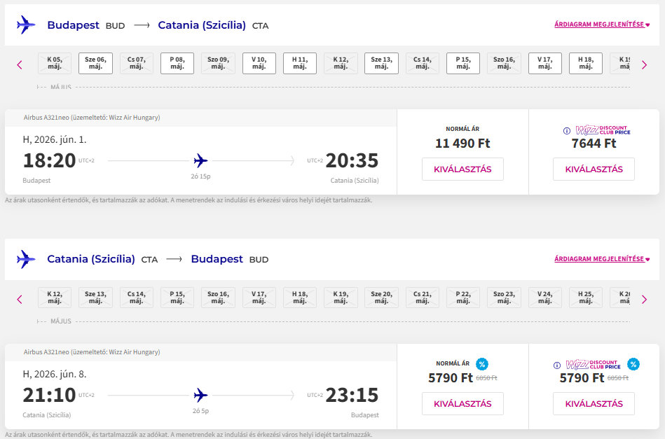This screenshot has height=439, width=665.
Task: Expand outbound Árdiagram megjelenítése
Action: click(x=602, y=25)
